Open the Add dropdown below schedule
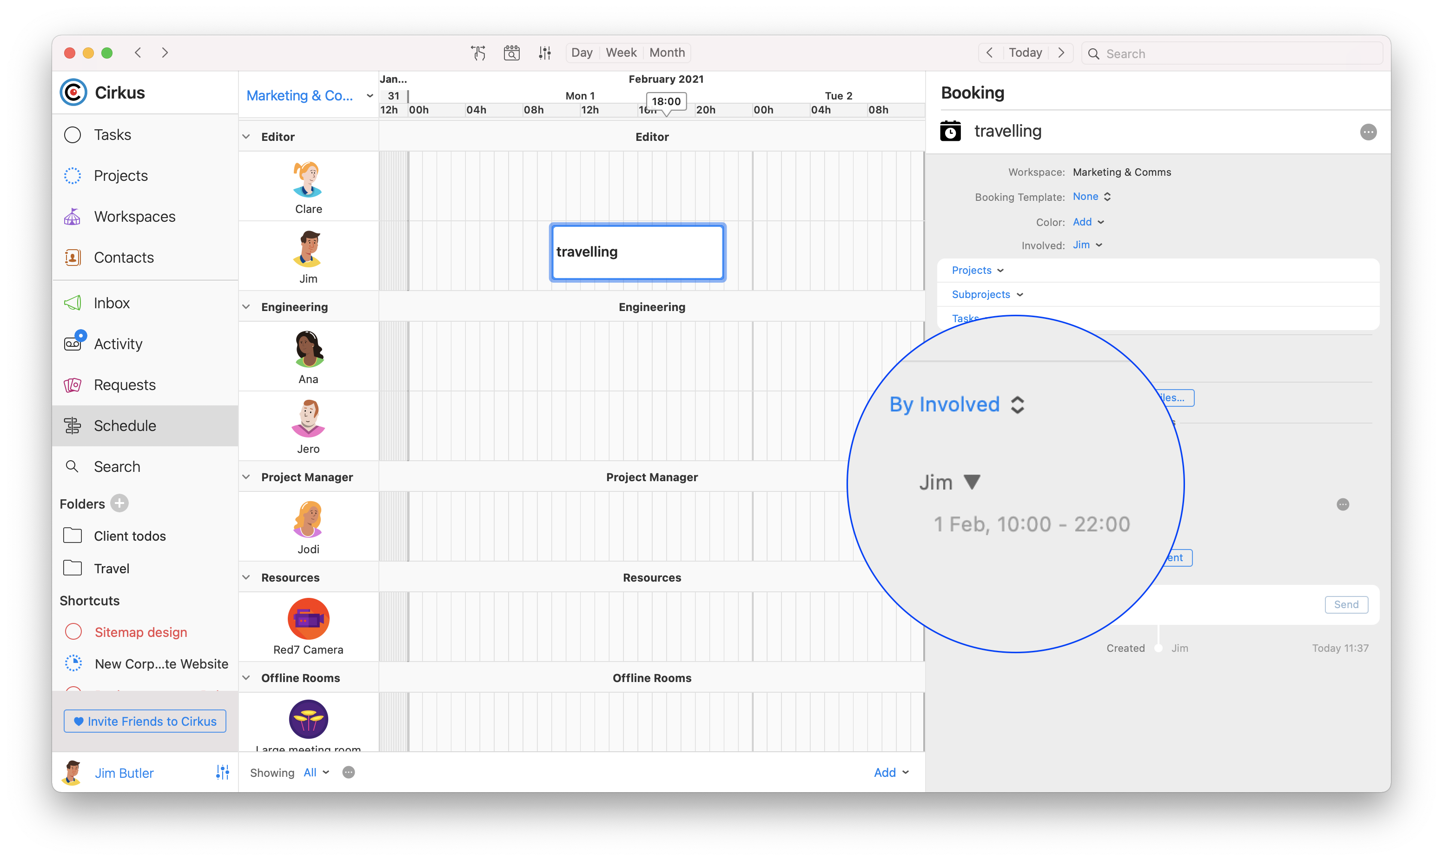1443x861 pixels. [x=892, y=772]
